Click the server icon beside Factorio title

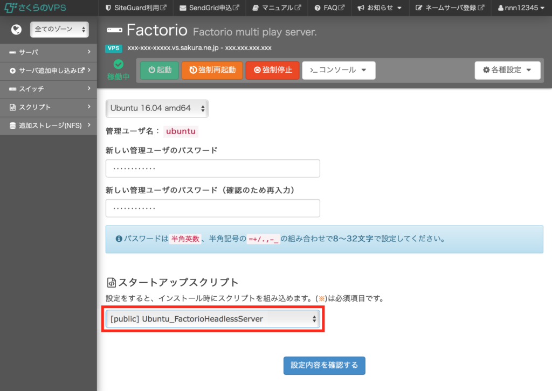[114, 30]
